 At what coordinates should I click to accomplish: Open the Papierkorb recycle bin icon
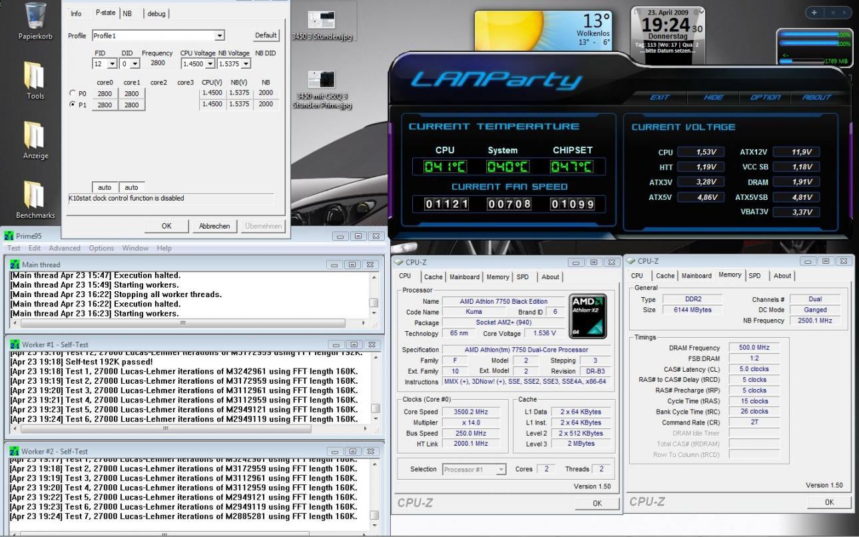pos(35,22)
